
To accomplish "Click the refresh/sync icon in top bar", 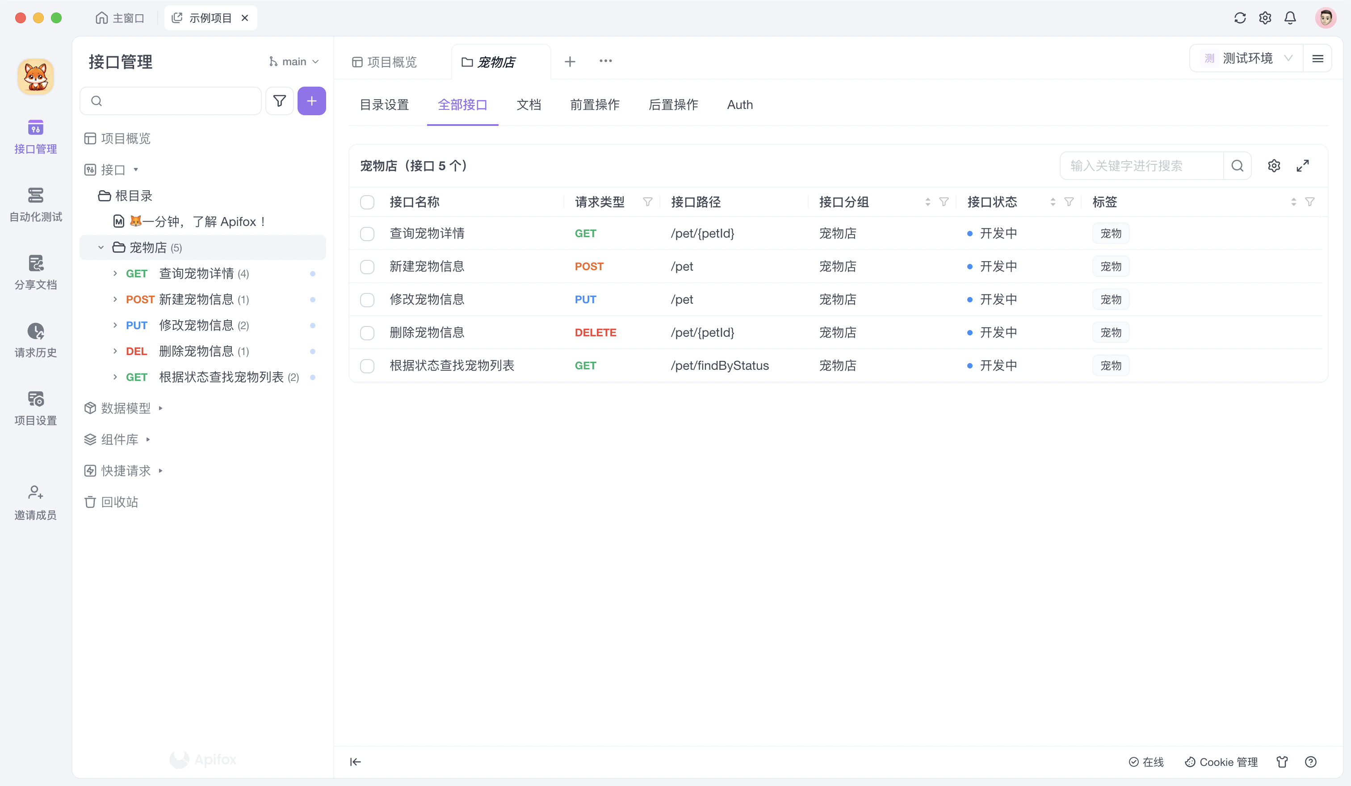I will tap(1239, 18).
